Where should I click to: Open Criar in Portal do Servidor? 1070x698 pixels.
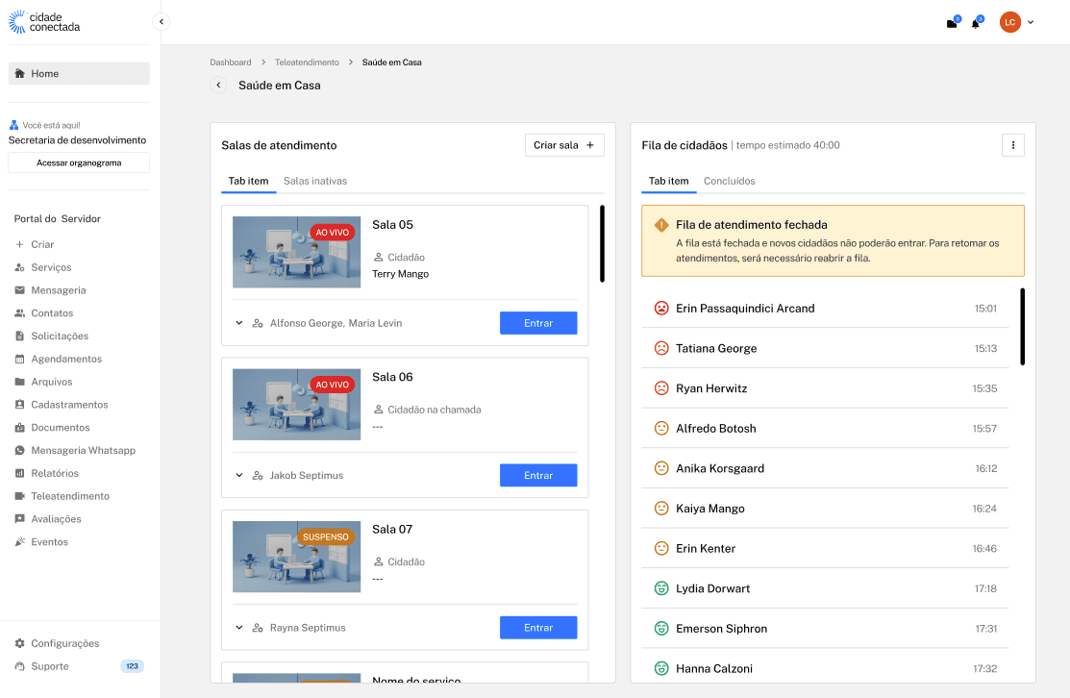(x=35, y=244)
